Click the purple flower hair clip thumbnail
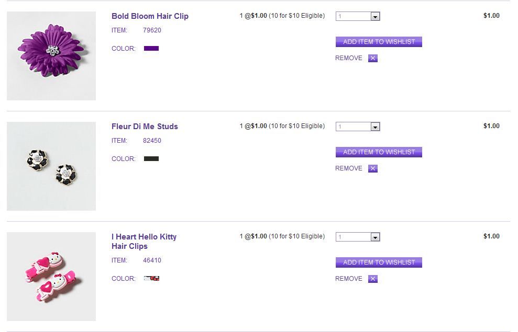This screenshot has height=332, width=518. pos(51,55)
